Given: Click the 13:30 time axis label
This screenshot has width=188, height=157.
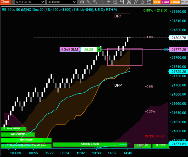Looking at the screenshot, I should tap(96, 153).
